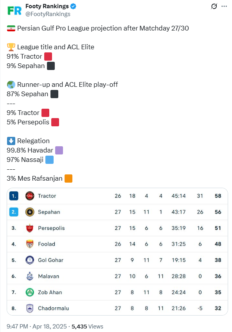This screenshot has width=232, height=332.
Task: Click the Zob Ahan green logo
Action: tap(30, 293)
